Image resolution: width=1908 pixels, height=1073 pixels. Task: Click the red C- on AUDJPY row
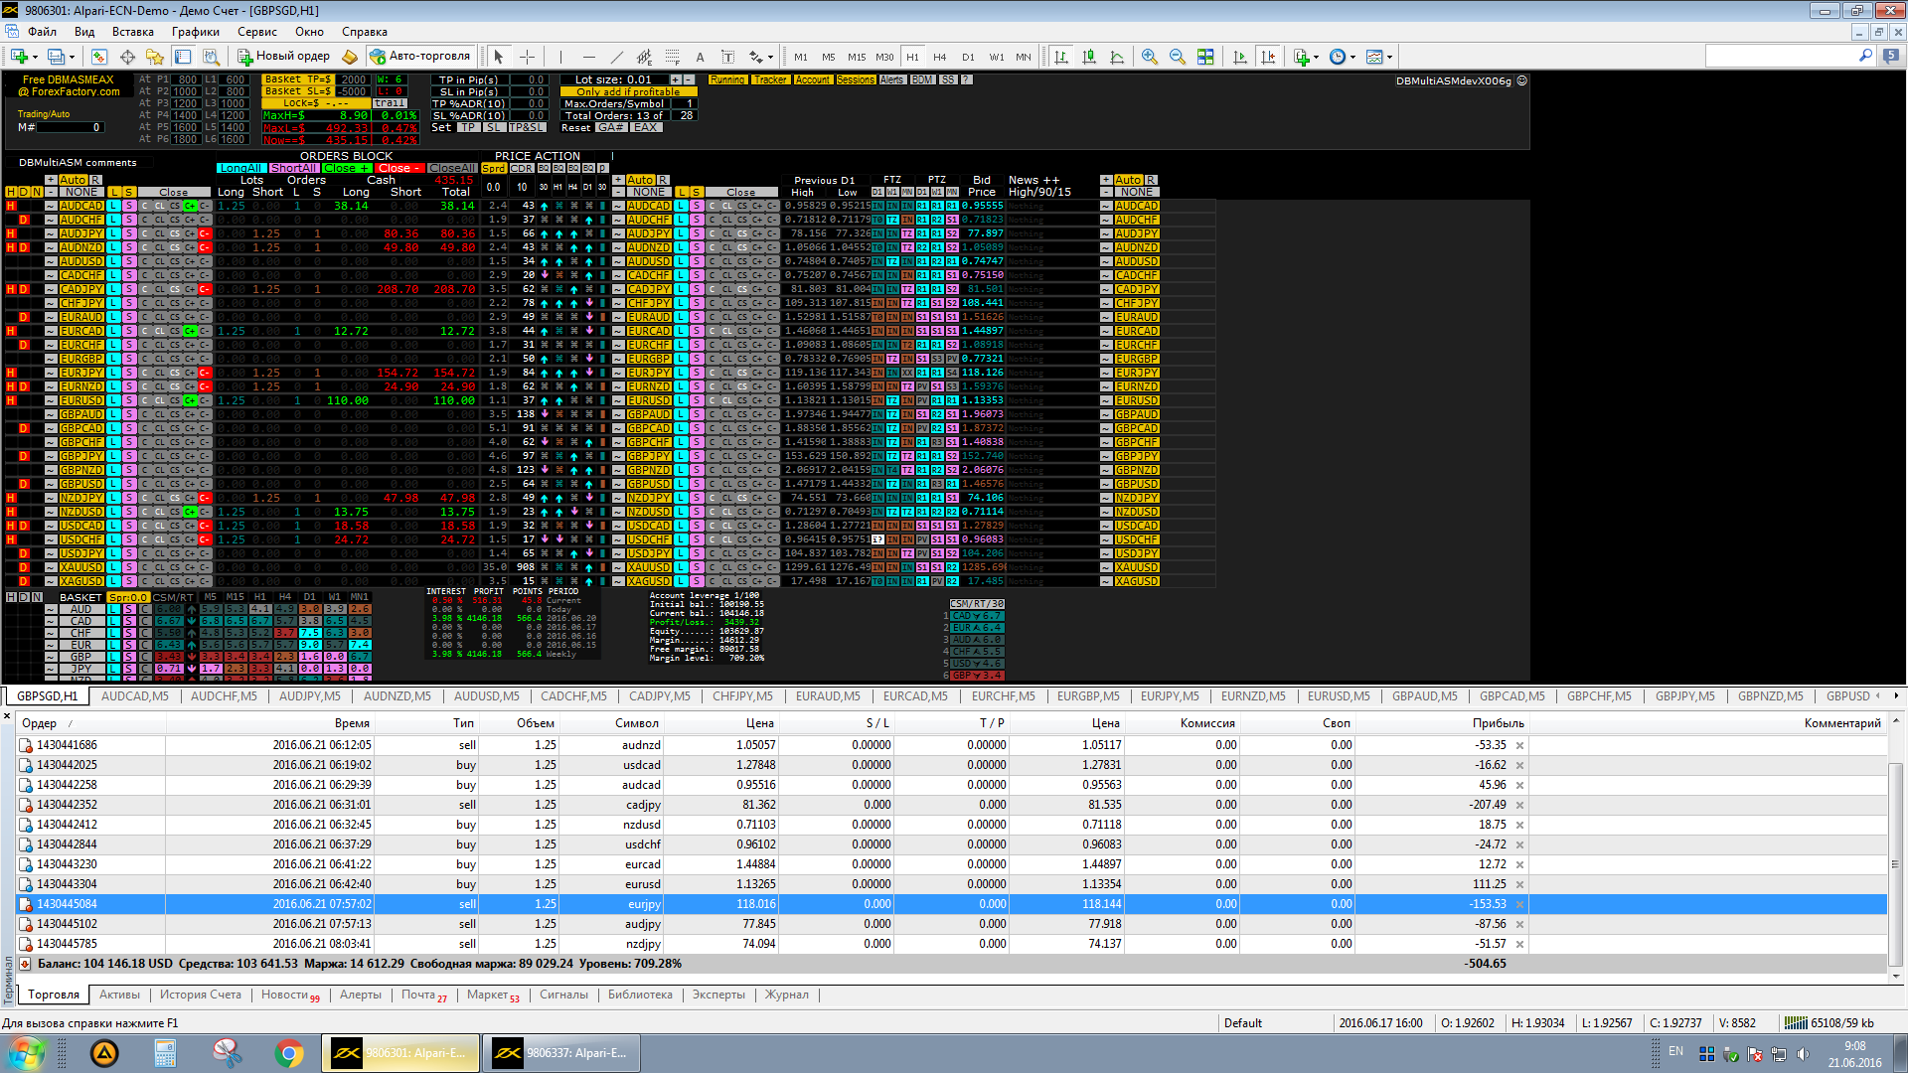205,233
